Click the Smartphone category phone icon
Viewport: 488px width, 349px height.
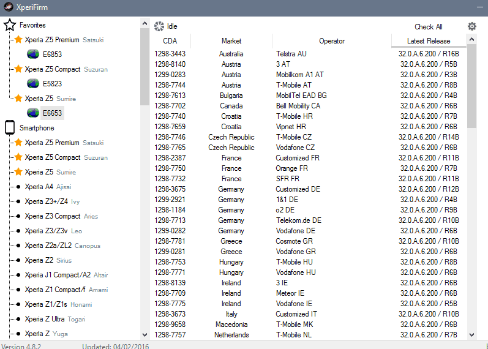pos(10,127)
